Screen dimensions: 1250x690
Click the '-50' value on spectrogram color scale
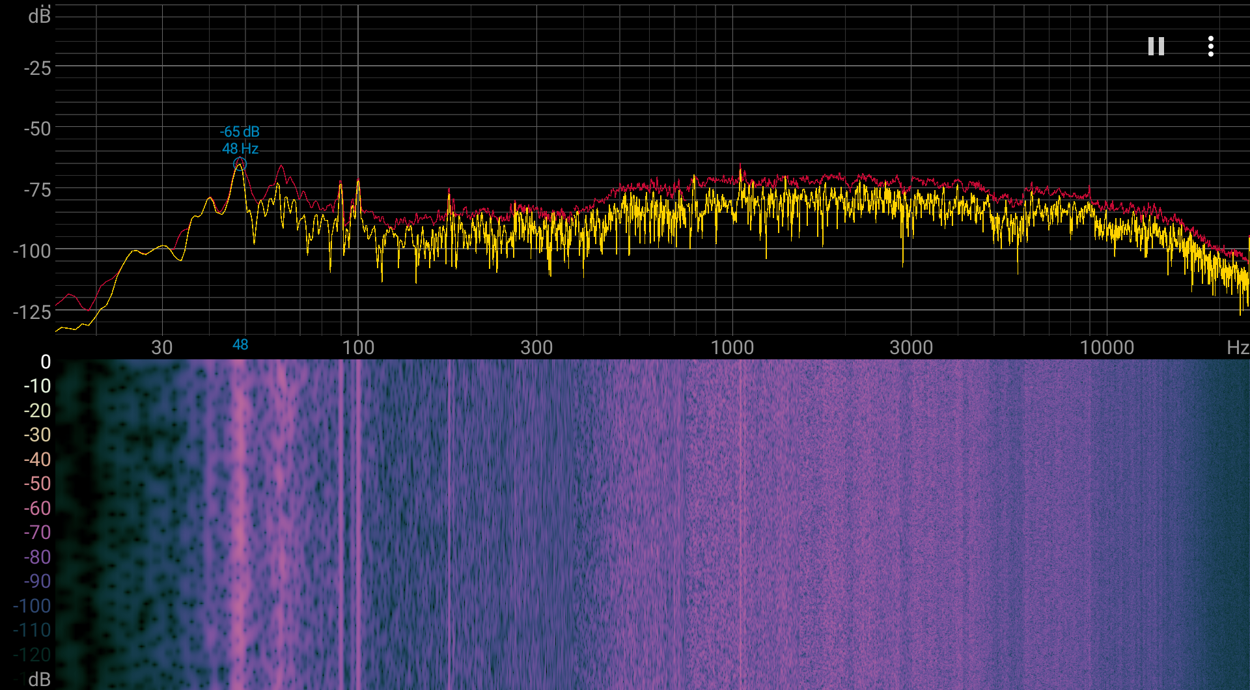37,484
